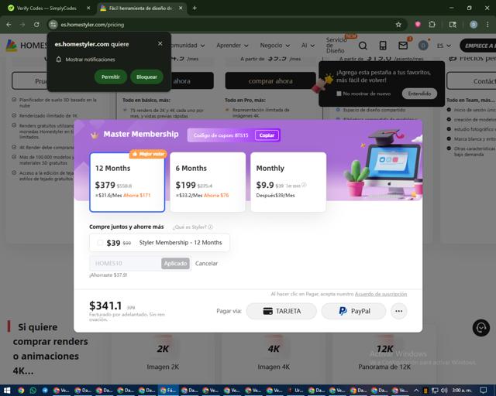
Task: Pay with TARJETA button
Action: [x=281, y=312]
